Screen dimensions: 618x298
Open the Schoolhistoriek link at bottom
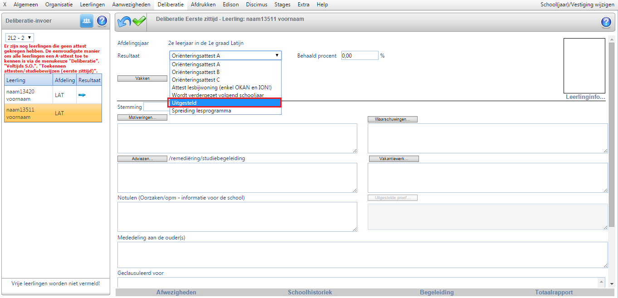pos(310,293)
